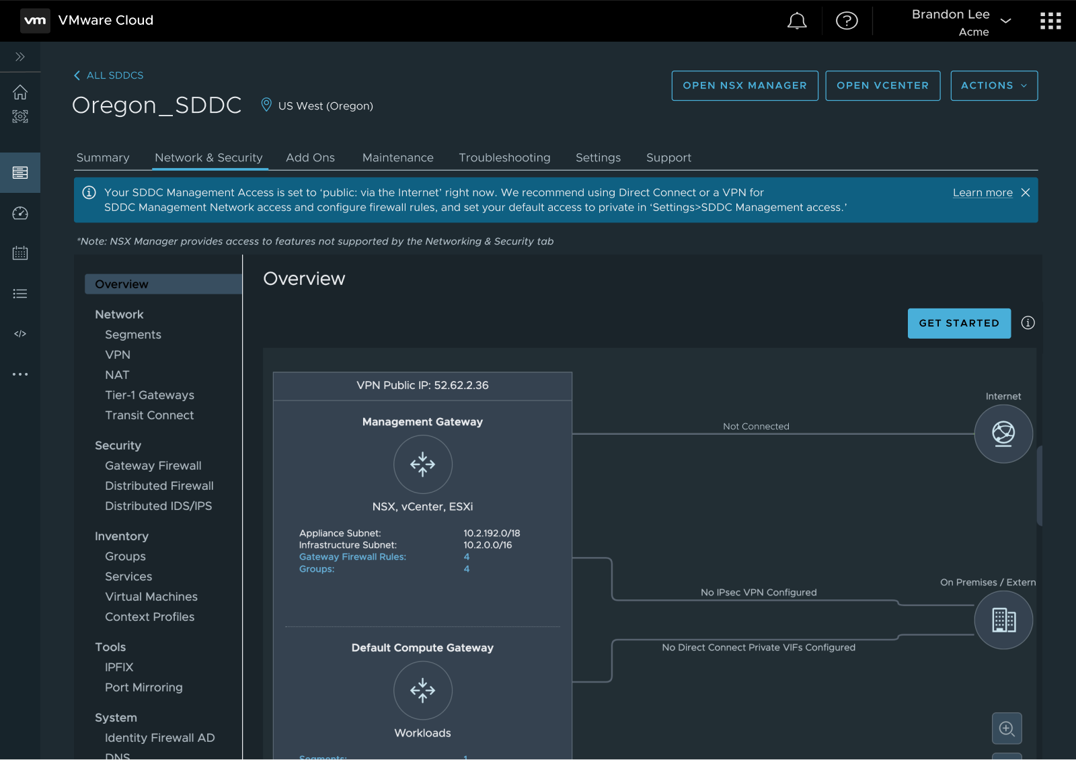This screenshot has height=760, width=1076.
Task: Open the Brandon Lee account menu
Action: (961, 22)
